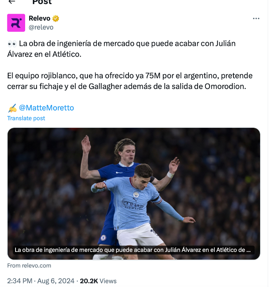Go back using the arrow icon
This screenshot has width=269, height=287.
[x=12, y=1]
